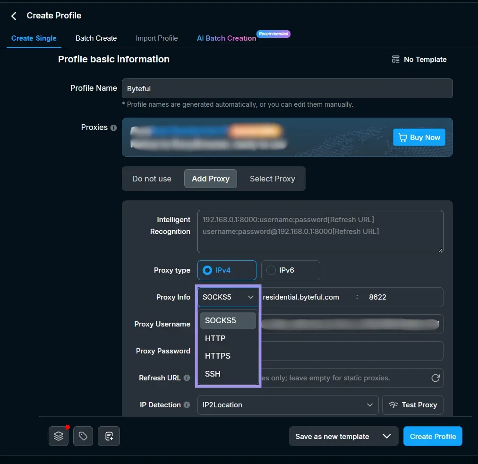Switch to the Batch Create tab
The image size is (478, 464).
coord(96,38)
